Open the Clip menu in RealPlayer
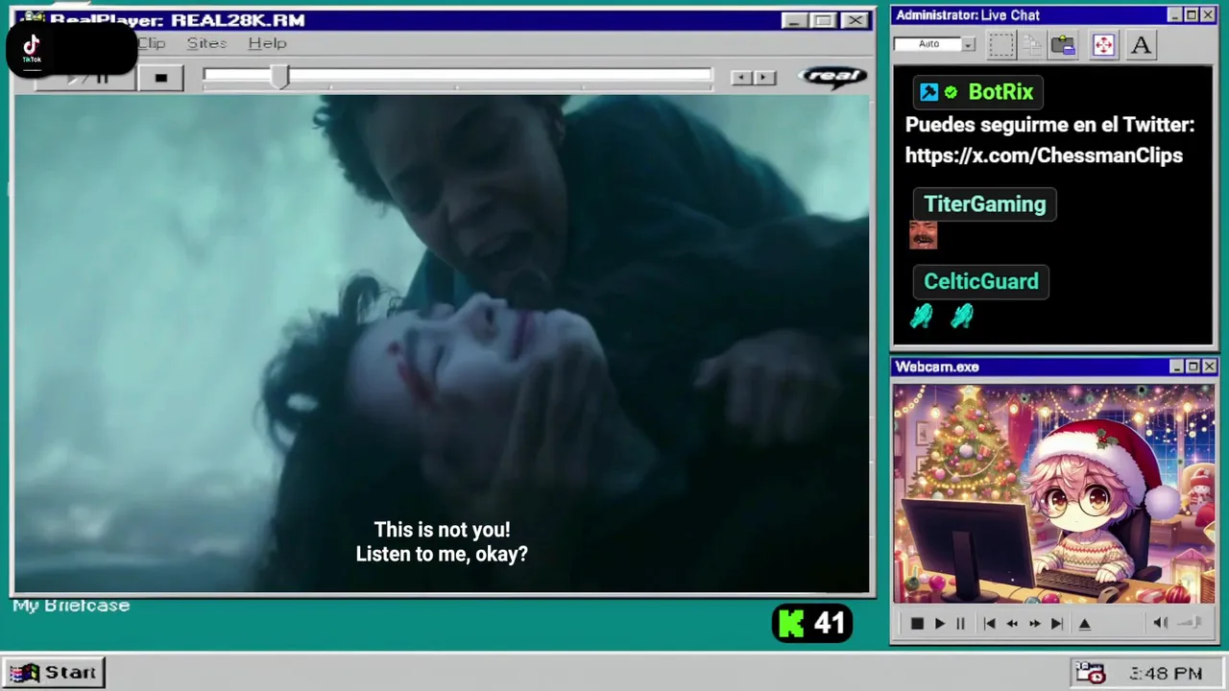Image resolution: width=1229 pixels, height=691 pixels. pyautogui.click(x=151, y=43)
